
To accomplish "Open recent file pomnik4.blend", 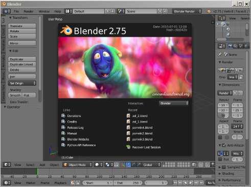I will 142,128.
